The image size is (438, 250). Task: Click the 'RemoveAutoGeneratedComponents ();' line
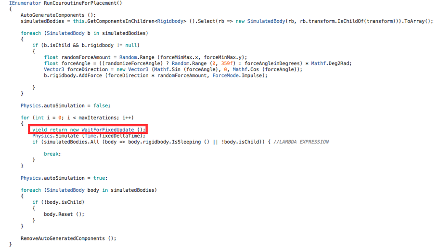point(68,238)
